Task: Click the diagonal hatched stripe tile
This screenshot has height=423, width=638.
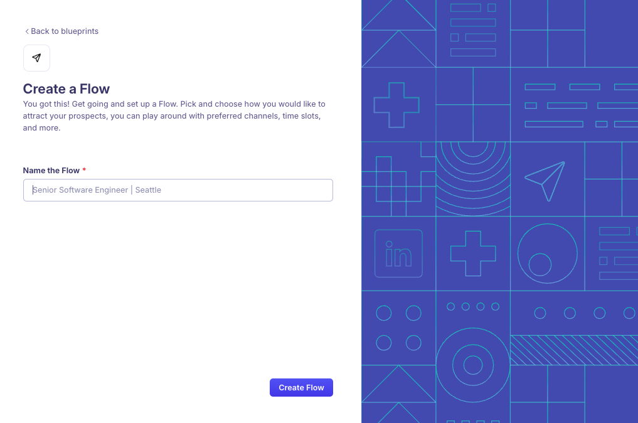Action: [x=573, y=350]
